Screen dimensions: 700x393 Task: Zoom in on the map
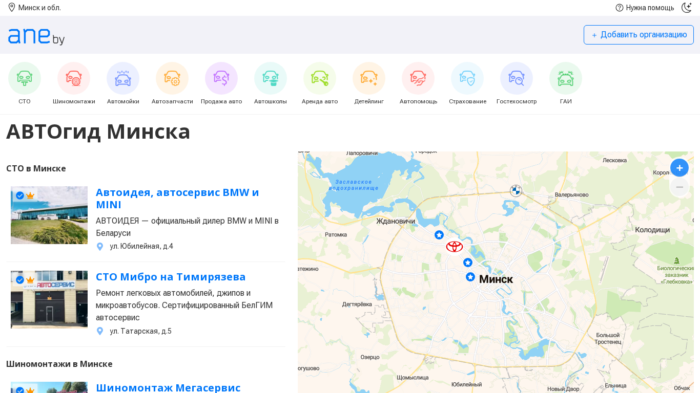tap(680, 168)
